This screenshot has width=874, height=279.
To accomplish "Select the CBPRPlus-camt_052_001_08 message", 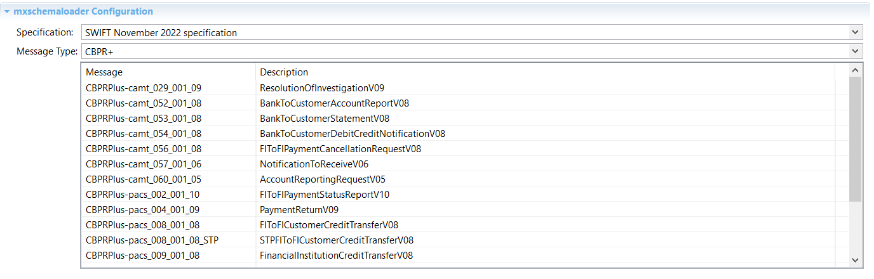I will click(x=144, y=103).
